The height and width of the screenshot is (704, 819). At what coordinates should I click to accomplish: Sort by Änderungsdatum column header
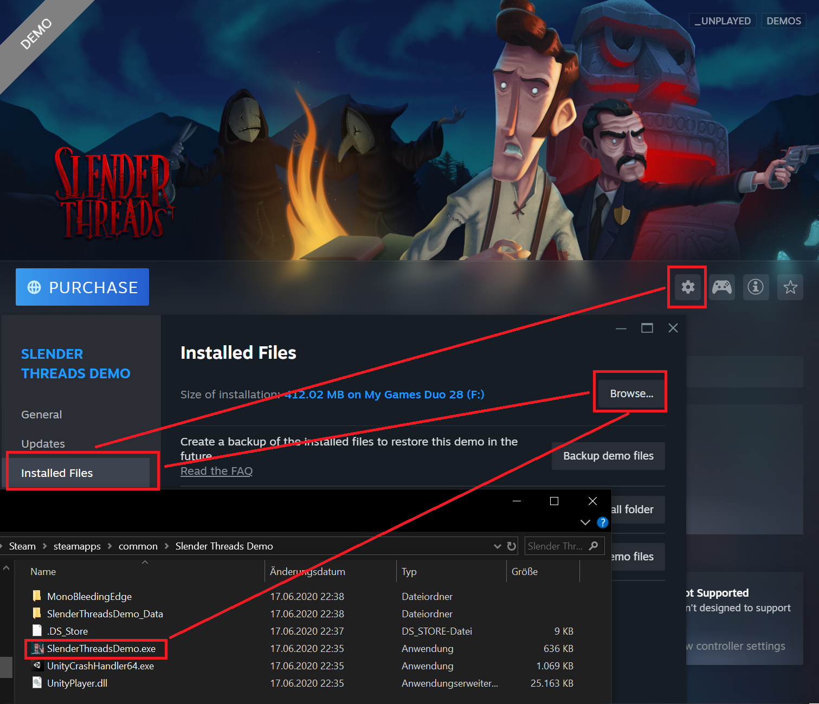(x=307, y=572)
